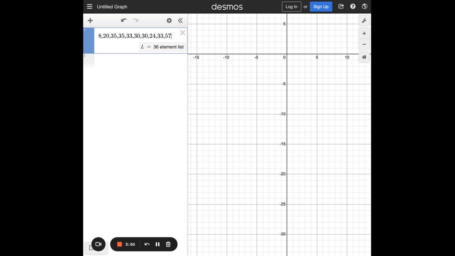Select the empty expression row 2
This screenshot has height=256, width=455.
click(135, 60)
